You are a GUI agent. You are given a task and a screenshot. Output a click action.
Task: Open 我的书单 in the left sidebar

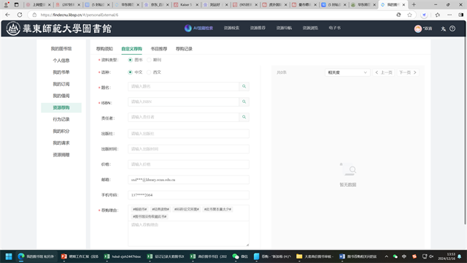[x=61, y=72]
